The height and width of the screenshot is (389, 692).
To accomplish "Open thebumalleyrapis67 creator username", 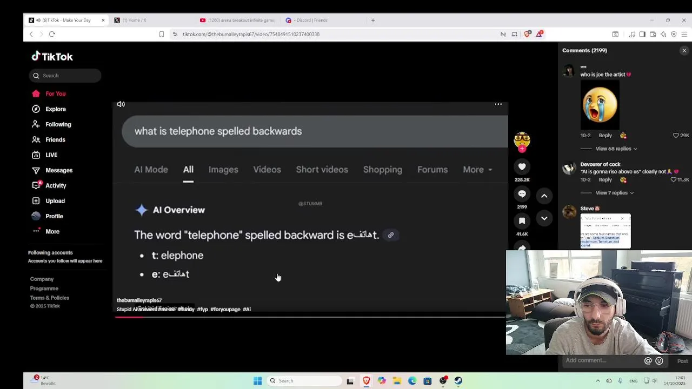I will [139, 300].
